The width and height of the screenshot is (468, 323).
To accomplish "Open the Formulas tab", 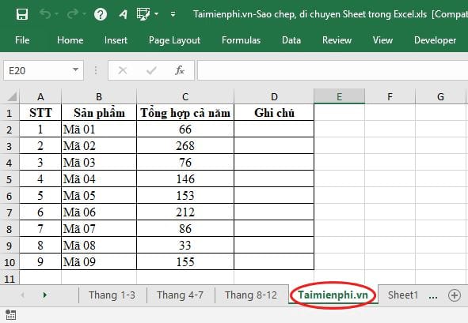I will click(242, 40).
